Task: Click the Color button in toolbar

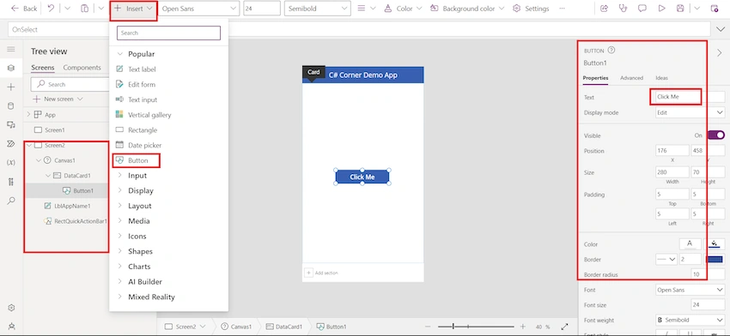Action: 403,9
